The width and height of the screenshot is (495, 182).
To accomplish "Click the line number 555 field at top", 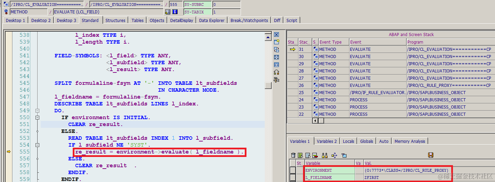I will coord(176,4).
